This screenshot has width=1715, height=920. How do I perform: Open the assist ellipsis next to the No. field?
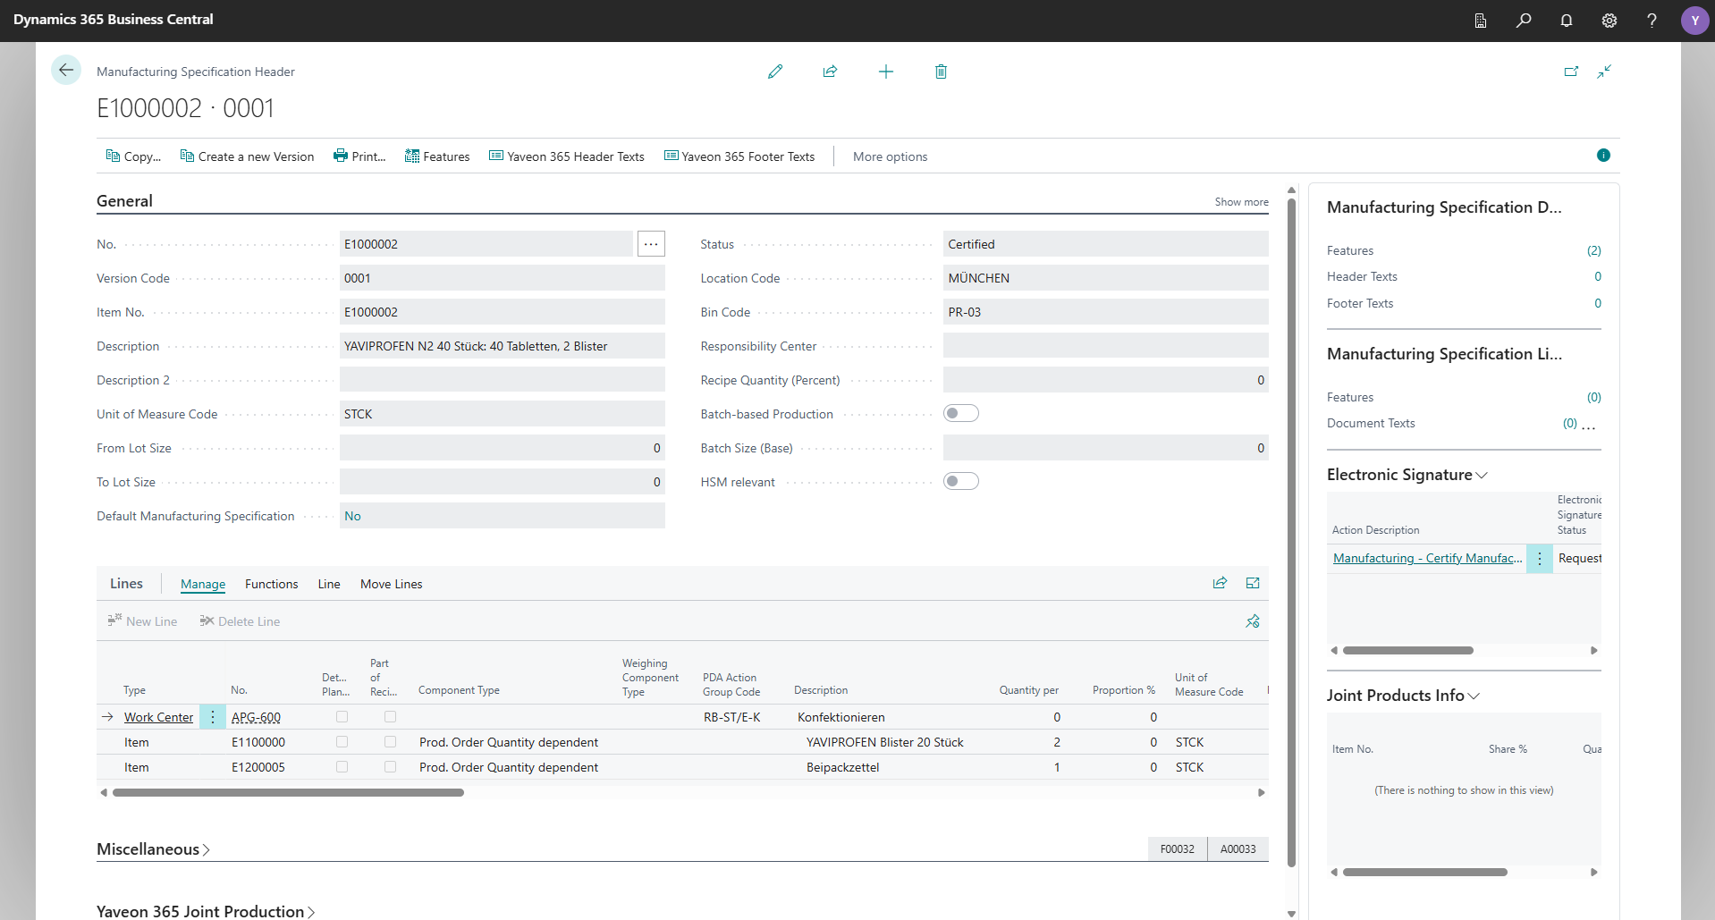tap(650, 243)
